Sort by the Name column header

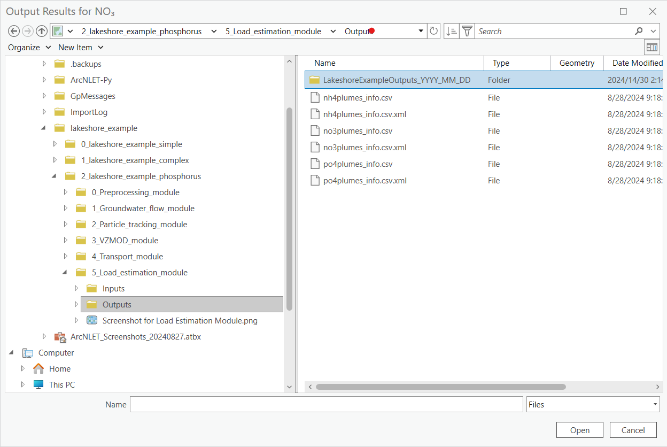coord(325,63)
